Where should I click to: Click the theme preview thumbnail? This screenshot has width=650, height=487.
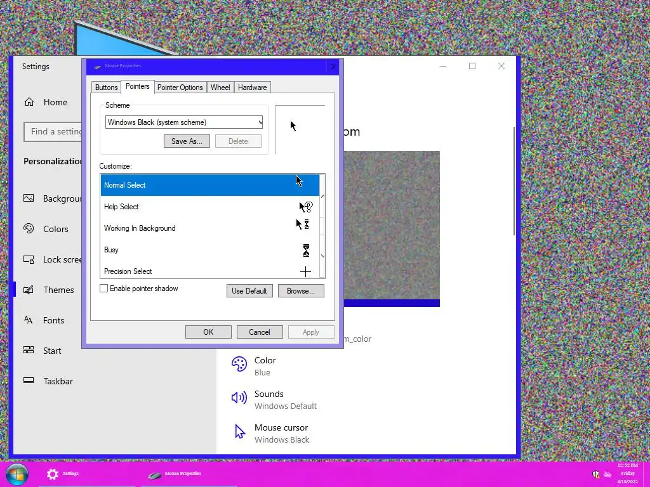[x=392, y=228]
